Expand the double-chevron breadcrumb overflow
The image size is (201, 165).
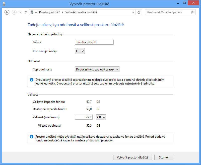coord(36,12)
